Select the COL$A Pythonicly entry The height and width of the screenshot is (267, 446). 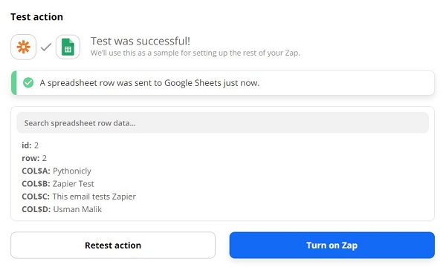click(56, 171)
